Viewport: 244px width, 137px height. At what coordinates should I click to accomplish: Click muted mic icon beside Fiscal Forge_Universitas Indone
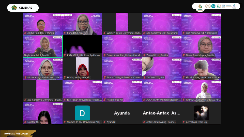(x=184, y=78)
